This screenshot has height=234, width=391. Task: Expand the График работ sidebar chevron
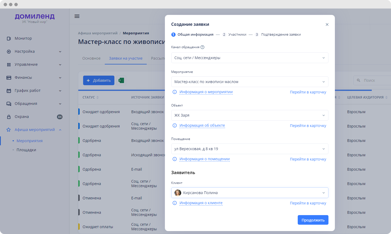pos(60,91)
